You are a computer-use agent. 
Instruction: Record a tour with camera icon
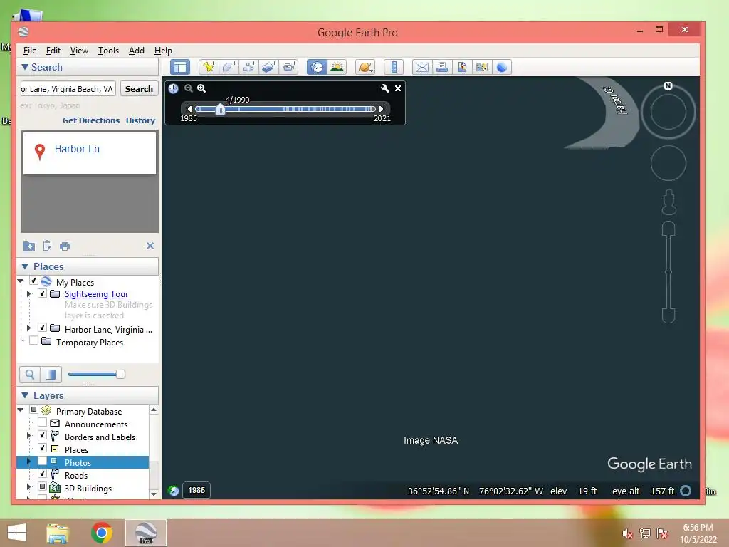pyautogui.click(x=289, y=67)
